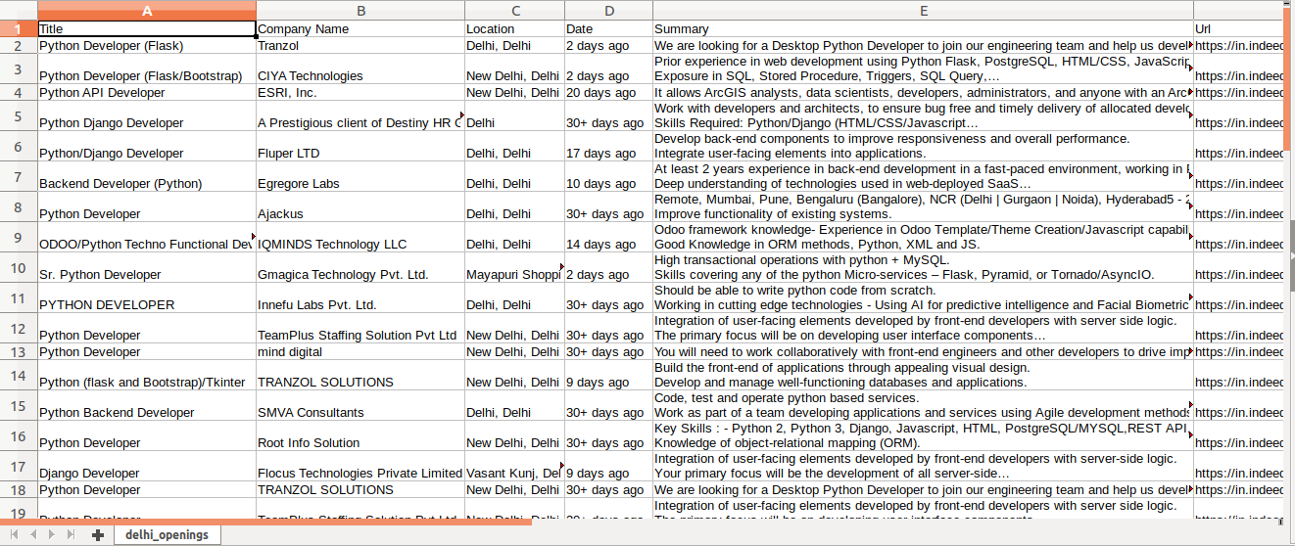Select row 8 via its row header
Image resolution: width=1295 pixels, height=546 pixels.
coord(19,206)
